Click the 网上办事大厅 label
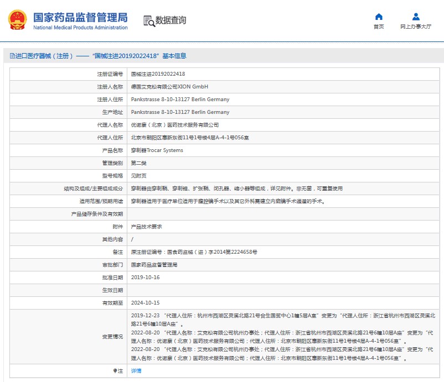 click(x=416, y=27)
